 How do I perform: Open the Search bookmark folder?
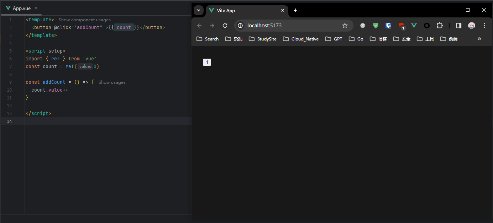208,39
